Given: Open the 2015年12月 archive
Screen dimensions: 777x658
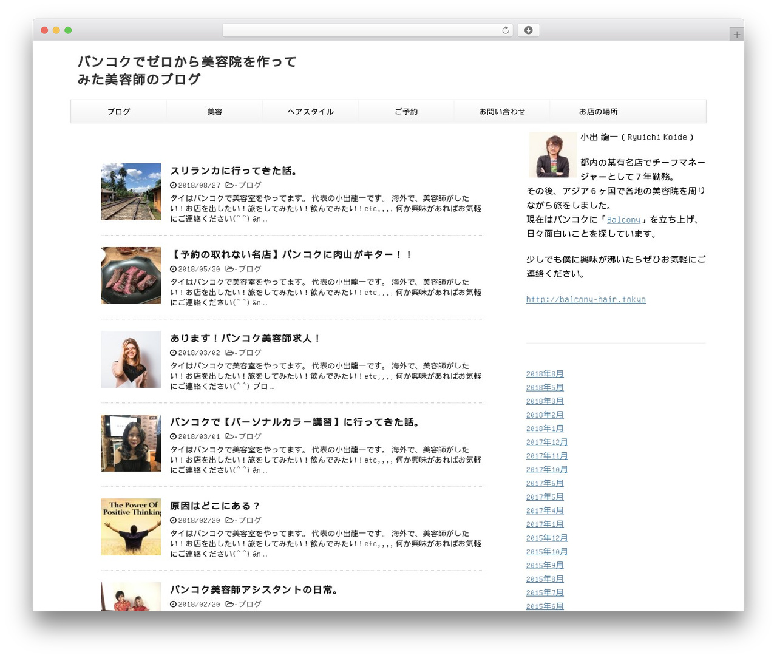Looking at the screenshot, I should [547, 538].
